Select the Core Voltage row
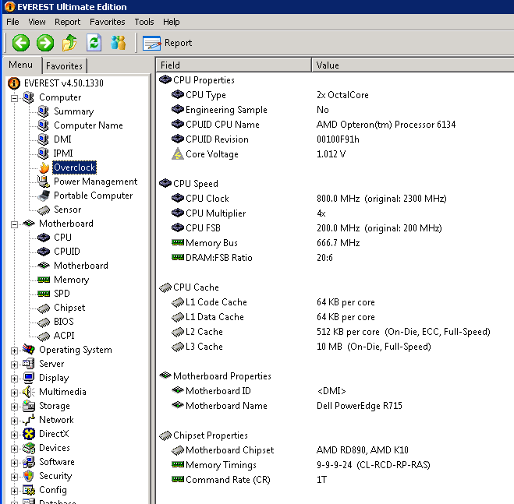The image size is (514, 504). [x=335, y=154]
